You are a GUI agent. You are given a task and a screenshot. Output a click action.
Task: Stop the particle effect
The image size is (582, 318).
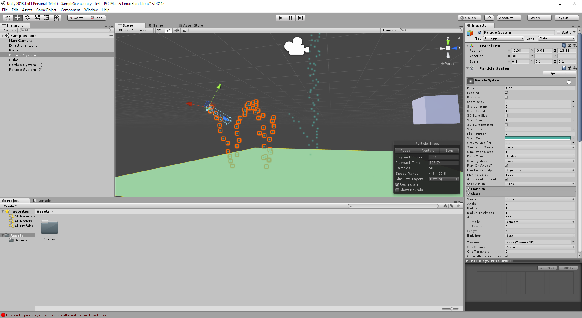pos(449,151)
